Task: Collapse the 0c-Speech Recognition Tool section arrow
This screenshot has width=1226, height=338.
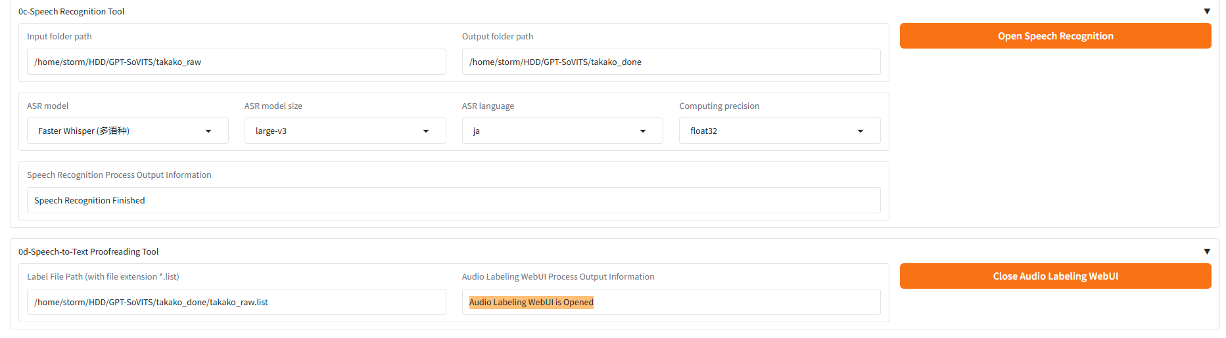Action: [1206, 11]
